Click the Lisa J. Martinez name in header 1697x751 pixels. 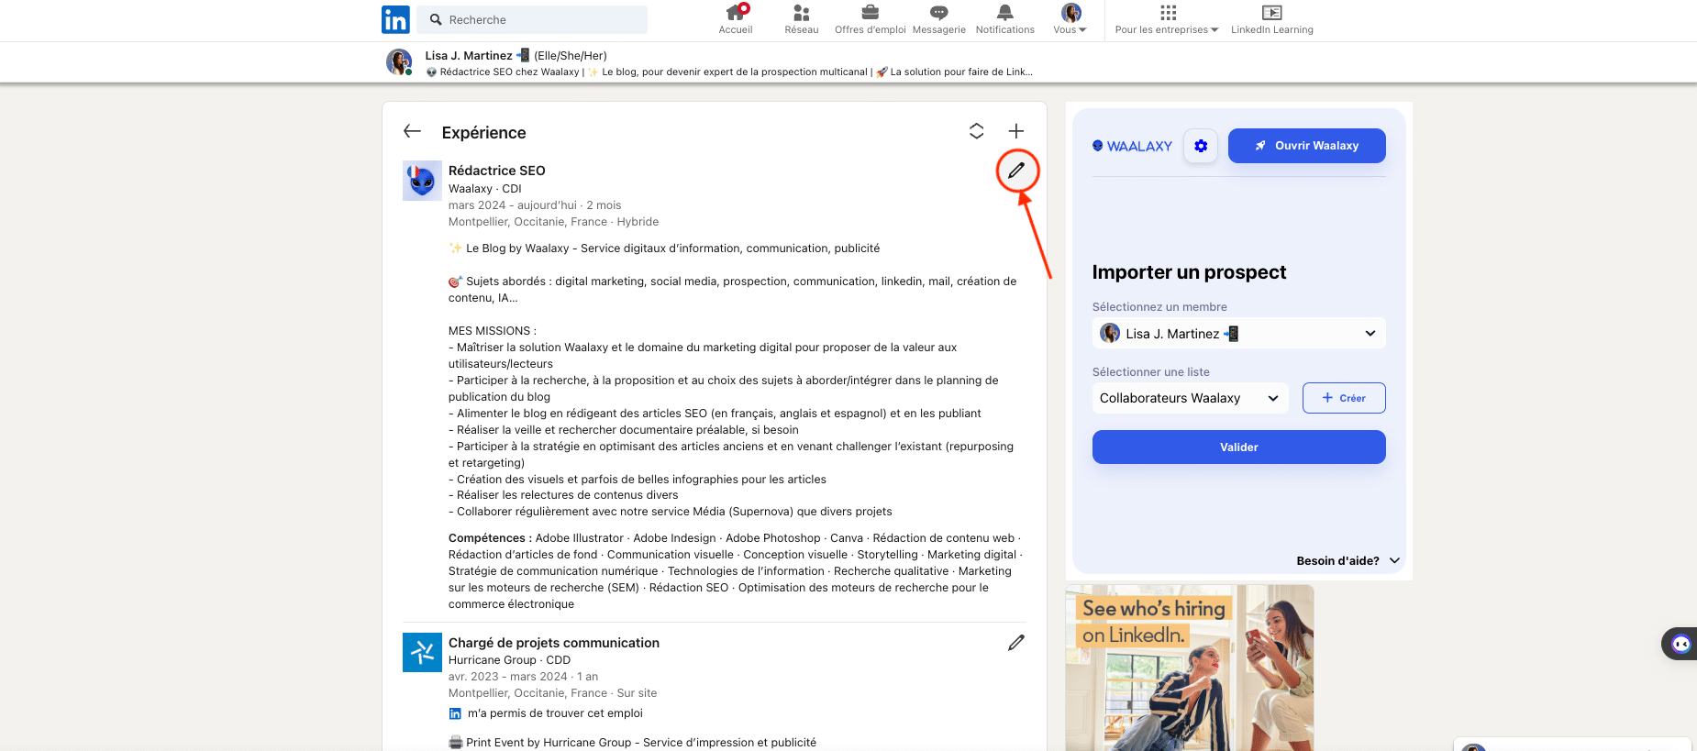[469, 56]
